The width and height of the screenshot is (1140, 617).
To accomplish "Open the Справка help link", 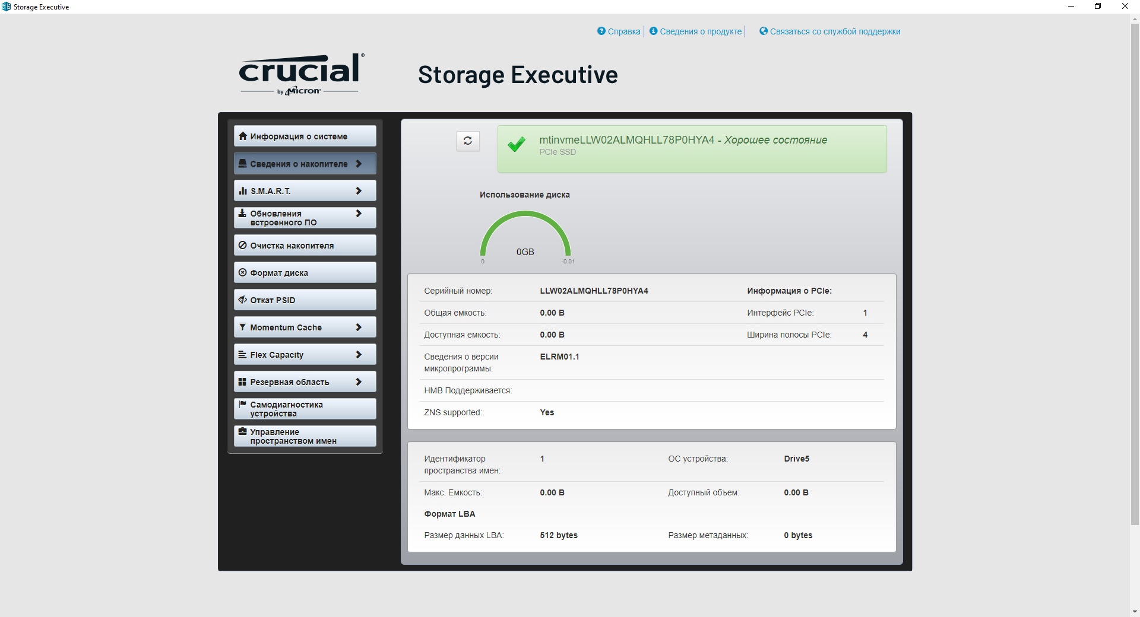I will click(x=624, y=31).
